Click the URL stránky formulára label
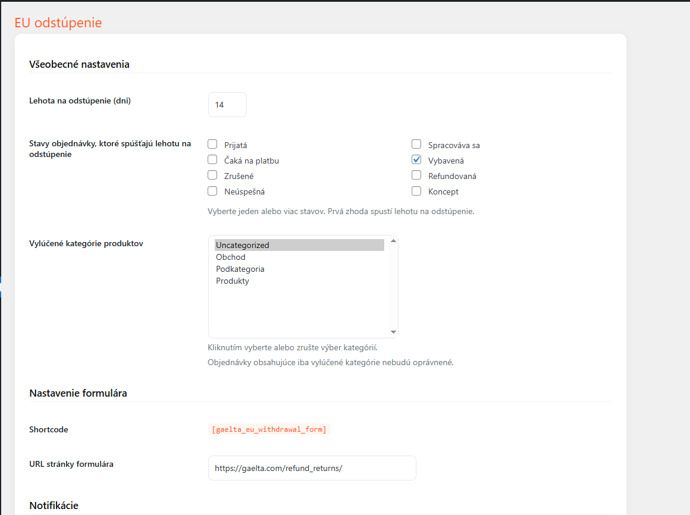This screenshot has height=515, width=690. [71, 464]
